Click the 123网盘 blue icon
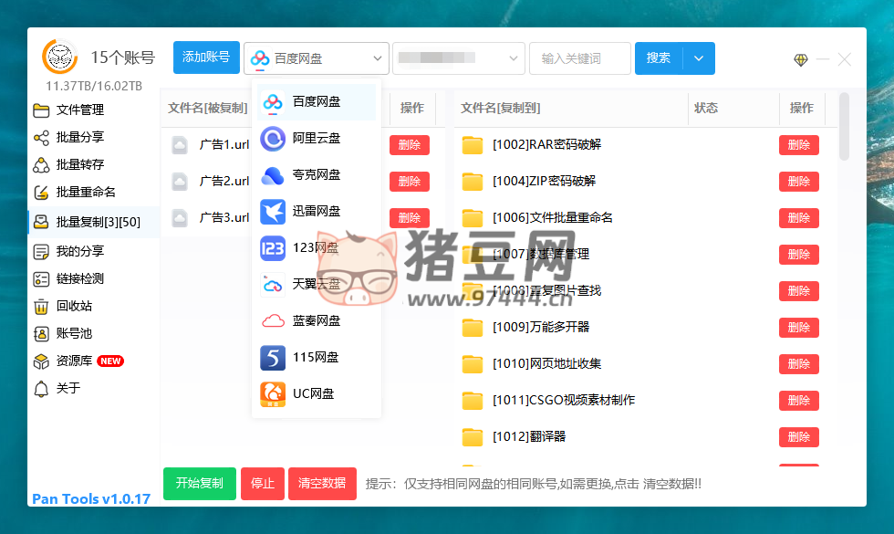Image resolution: width=894 pixels, height=534 pixels. click(x=273, y=248)
